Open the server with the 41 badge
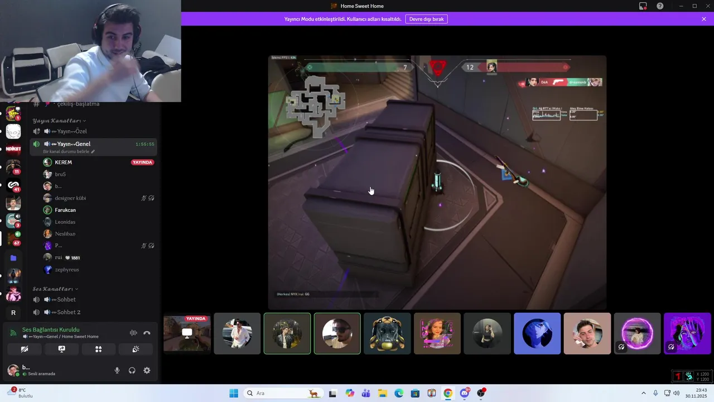This screenshot has height=402, width=714. [x=13, y=185]
